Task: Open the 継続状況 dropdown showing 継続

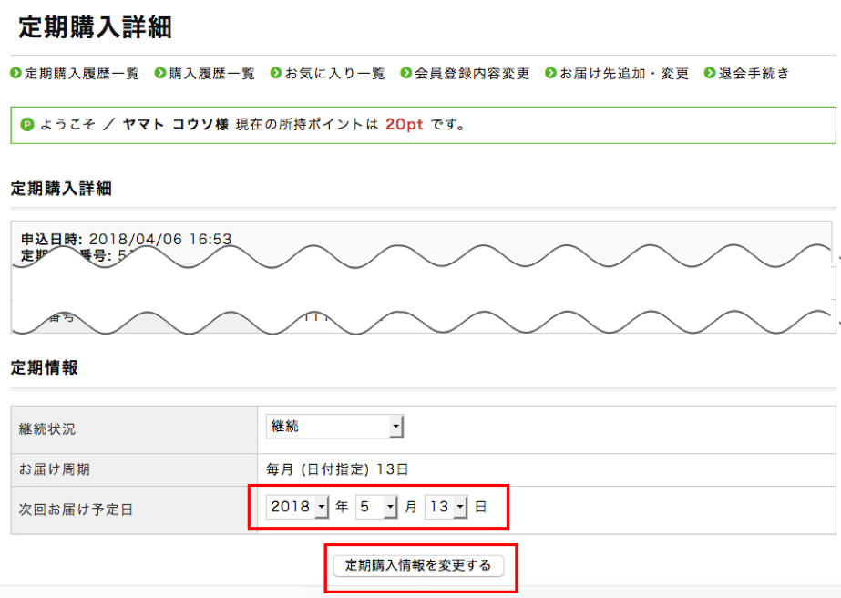Action: pos(334,427)
